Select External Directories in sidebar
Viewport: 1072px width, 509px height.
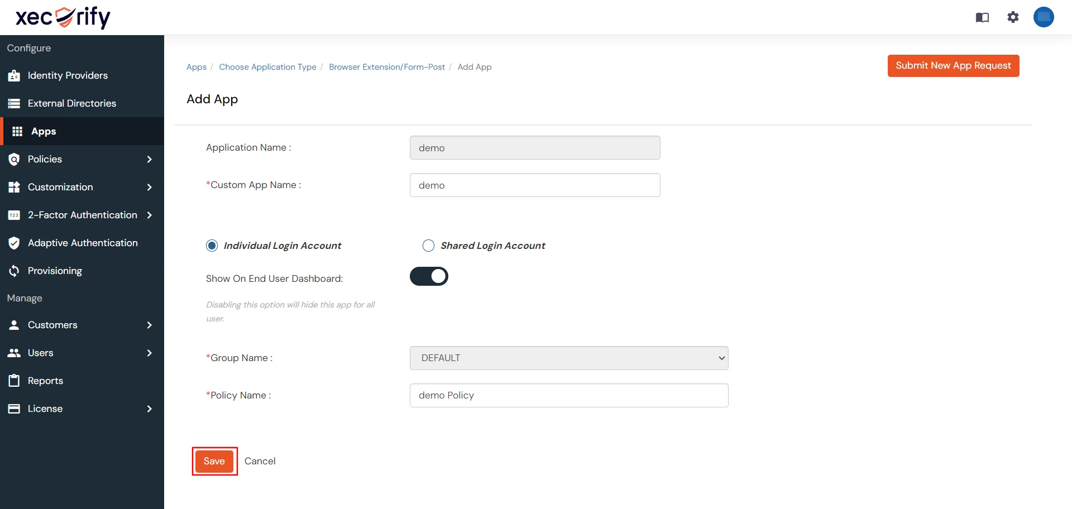click(x=71, y=103)
